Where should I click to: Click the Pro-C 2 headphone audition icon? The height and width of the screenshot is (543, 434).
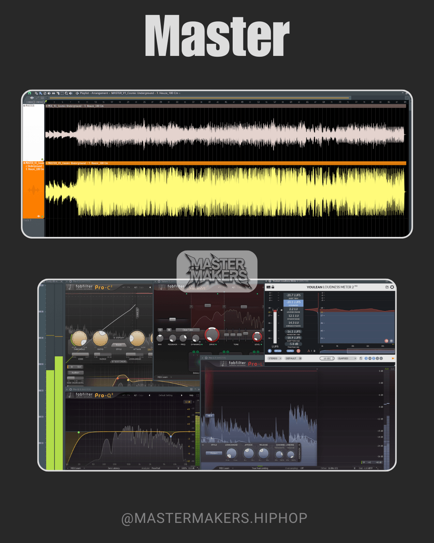[71, 332]
